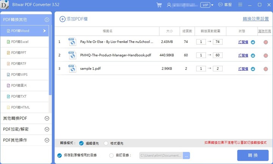Click the size (大小) column header

[x=169, y=31]
